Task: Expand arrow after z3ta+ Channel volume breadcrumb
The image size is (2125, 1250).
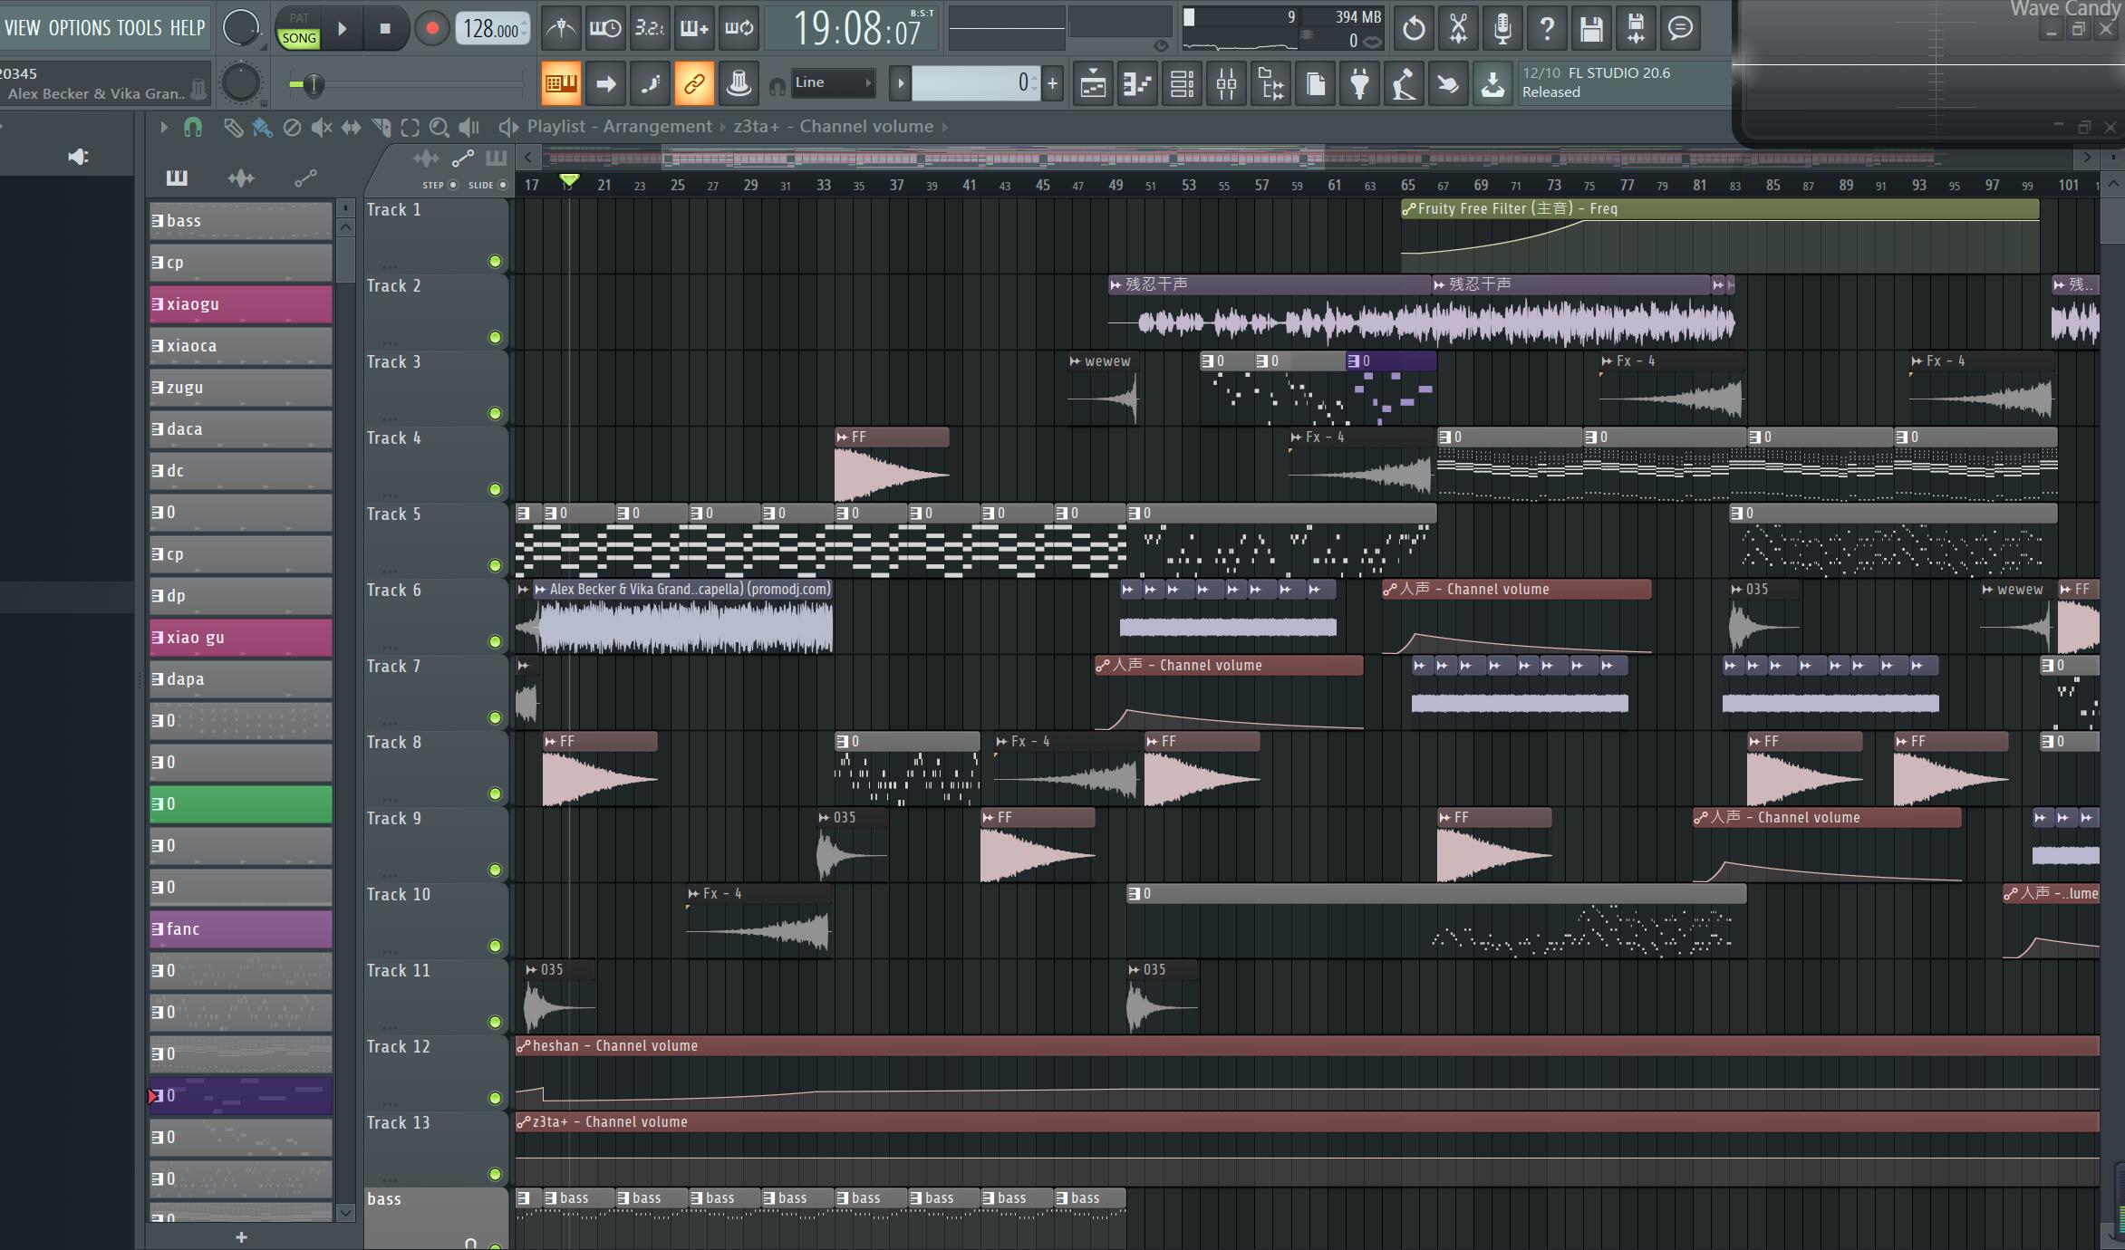Action: (x=945, y=127)
